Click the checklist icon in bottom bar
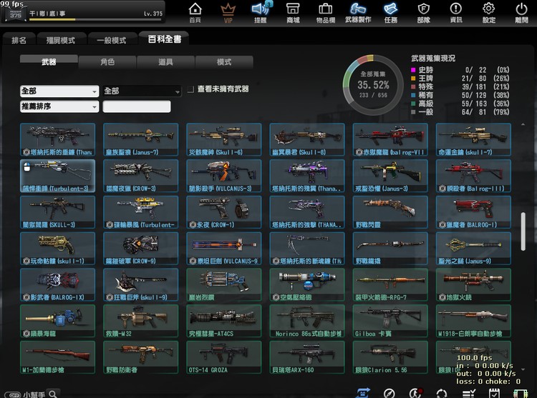The width and height of the screenshot is (537, 398). 468,393
